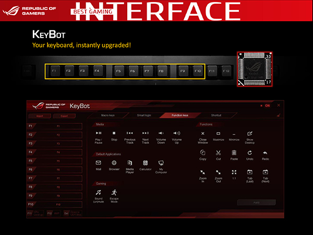This screenshot has height=235, width=313.
Task: Select the F5 key assignment row
Action: 55,161
